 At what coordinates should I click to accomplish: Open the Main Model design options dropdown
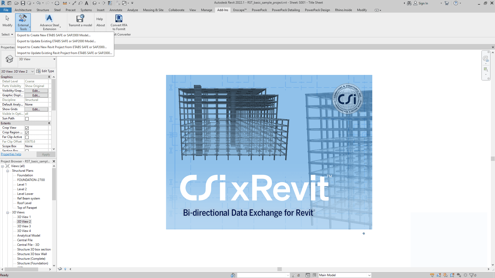coord(369,275)
